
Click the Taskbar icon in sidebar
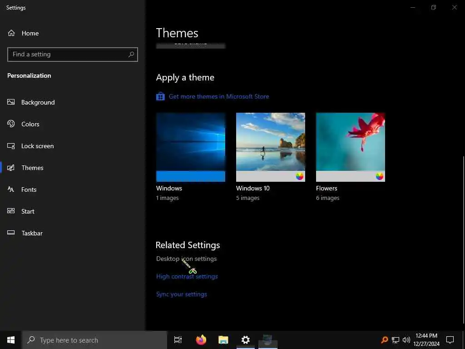click(x=11, y=233)
